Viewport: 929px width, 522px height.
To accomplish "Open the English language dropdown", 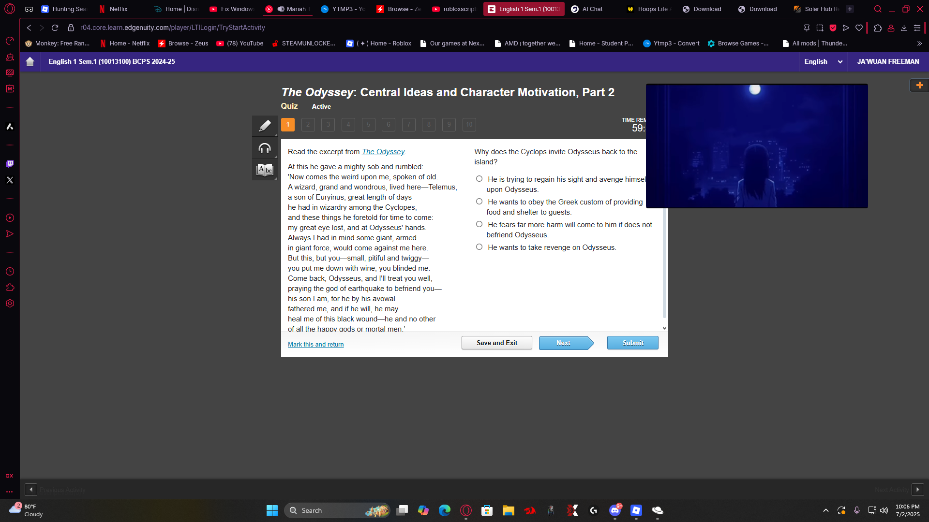I will (823, 61).
